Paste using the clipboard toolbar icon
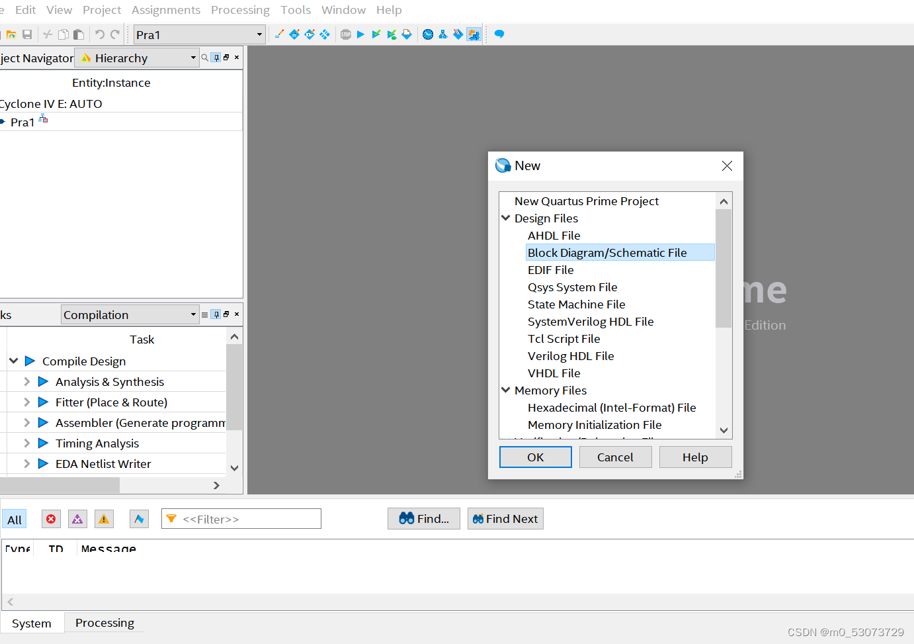This screenshot has width=914, height=644. coord(79,34)
